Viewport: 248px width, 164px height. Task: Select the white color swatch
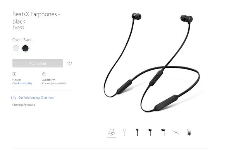pos(16,48)
